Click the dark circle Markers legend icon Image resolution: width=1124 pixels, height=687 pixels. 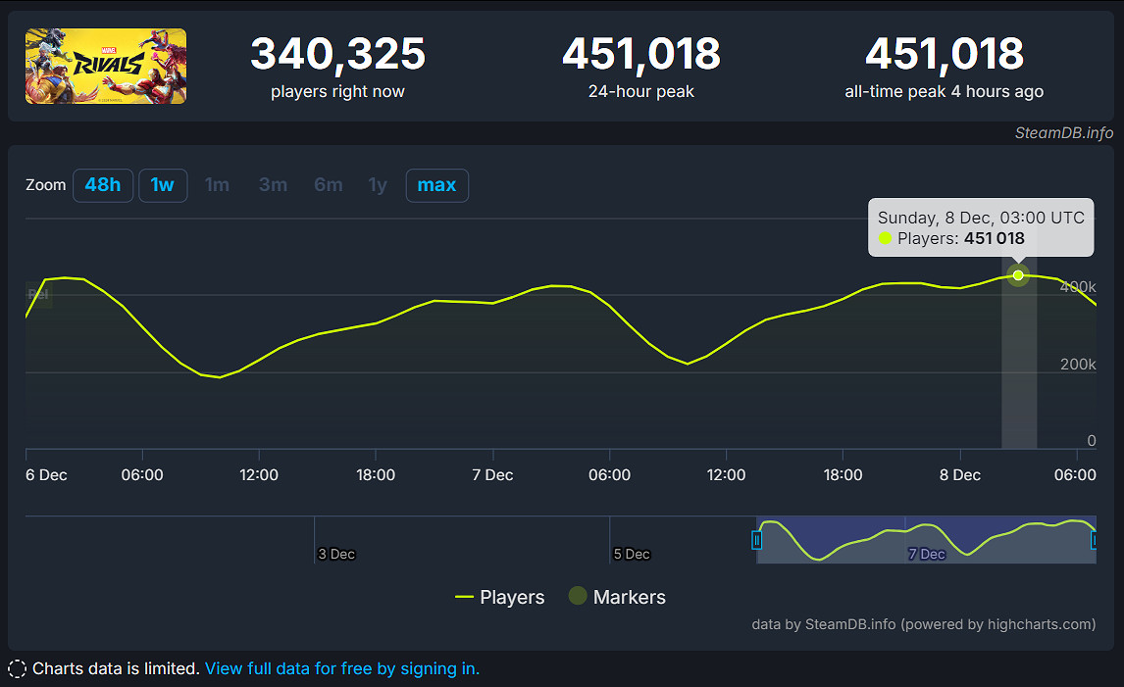578,596
